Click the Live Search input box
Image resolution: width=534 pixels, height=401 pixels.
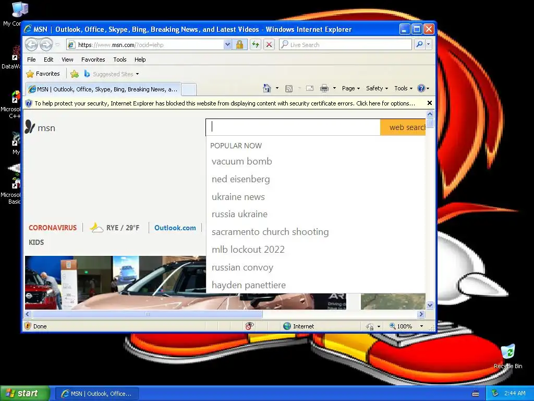point(345,45)
